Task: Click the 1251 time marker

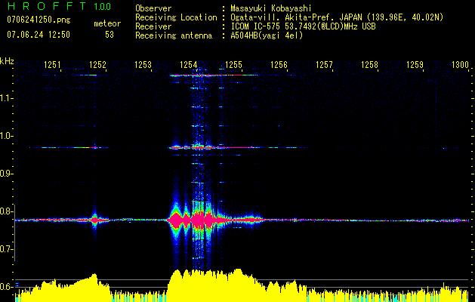Action: coord(52,66)
